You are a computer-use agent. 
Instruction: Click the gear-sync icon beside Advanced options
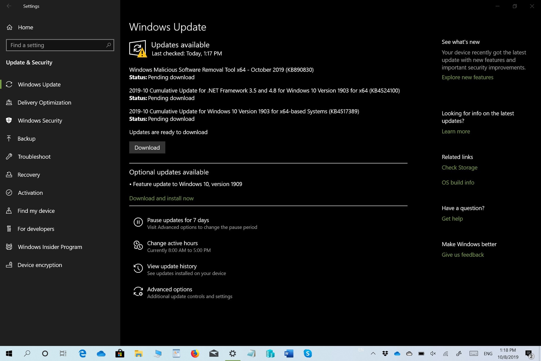click(138, 291)
